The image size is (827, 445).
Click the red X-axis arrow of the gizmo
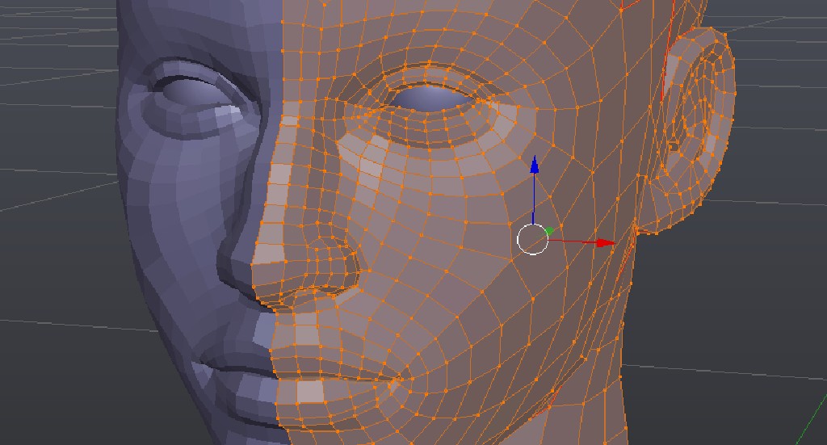tap(606, 243)
